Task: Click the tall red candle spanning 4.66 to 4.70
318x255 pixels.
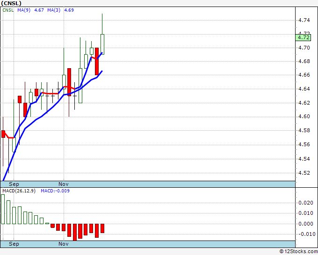Action: (97, 61)
